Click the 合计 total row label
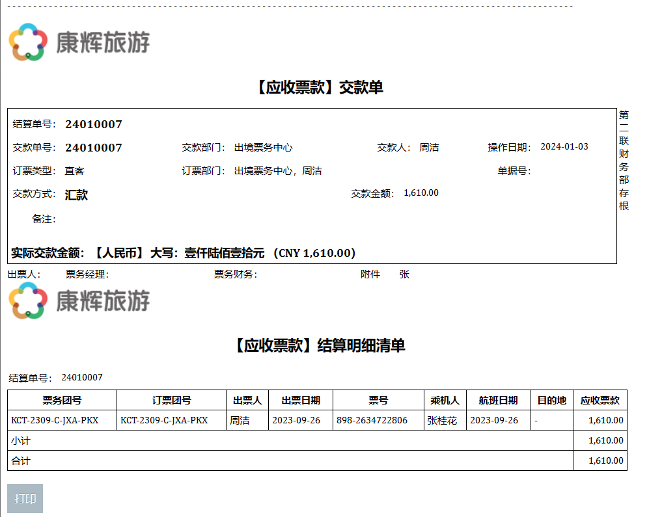 [x=21, y=461]
